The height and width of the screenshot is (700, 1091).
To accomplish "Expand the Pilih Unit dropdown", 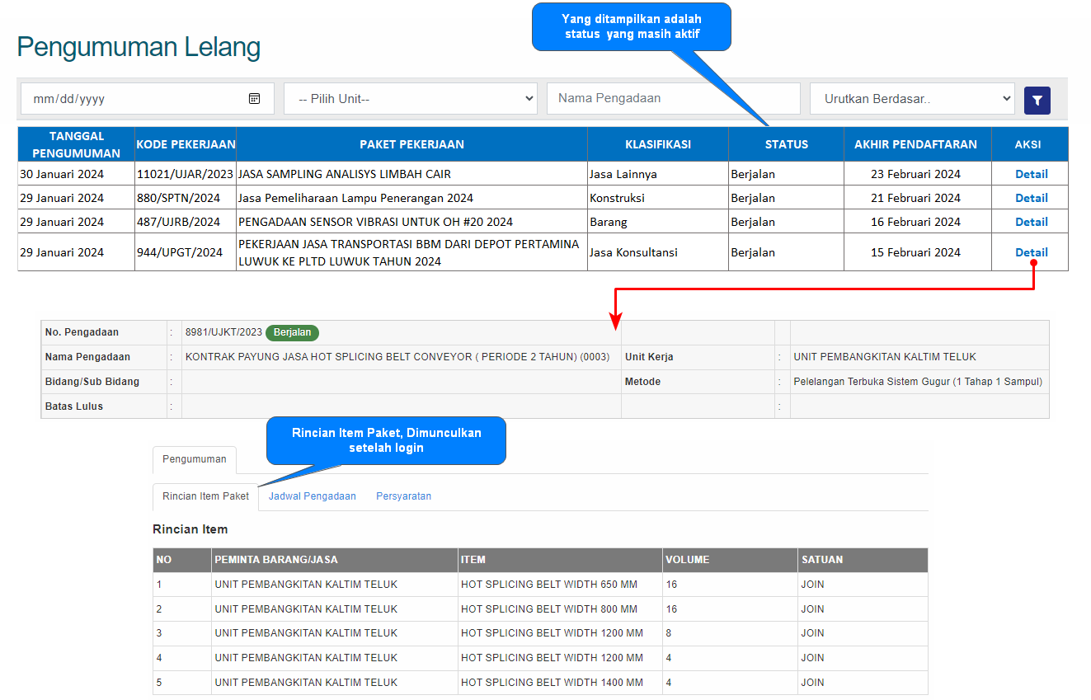I will click(x=410, y=99).
